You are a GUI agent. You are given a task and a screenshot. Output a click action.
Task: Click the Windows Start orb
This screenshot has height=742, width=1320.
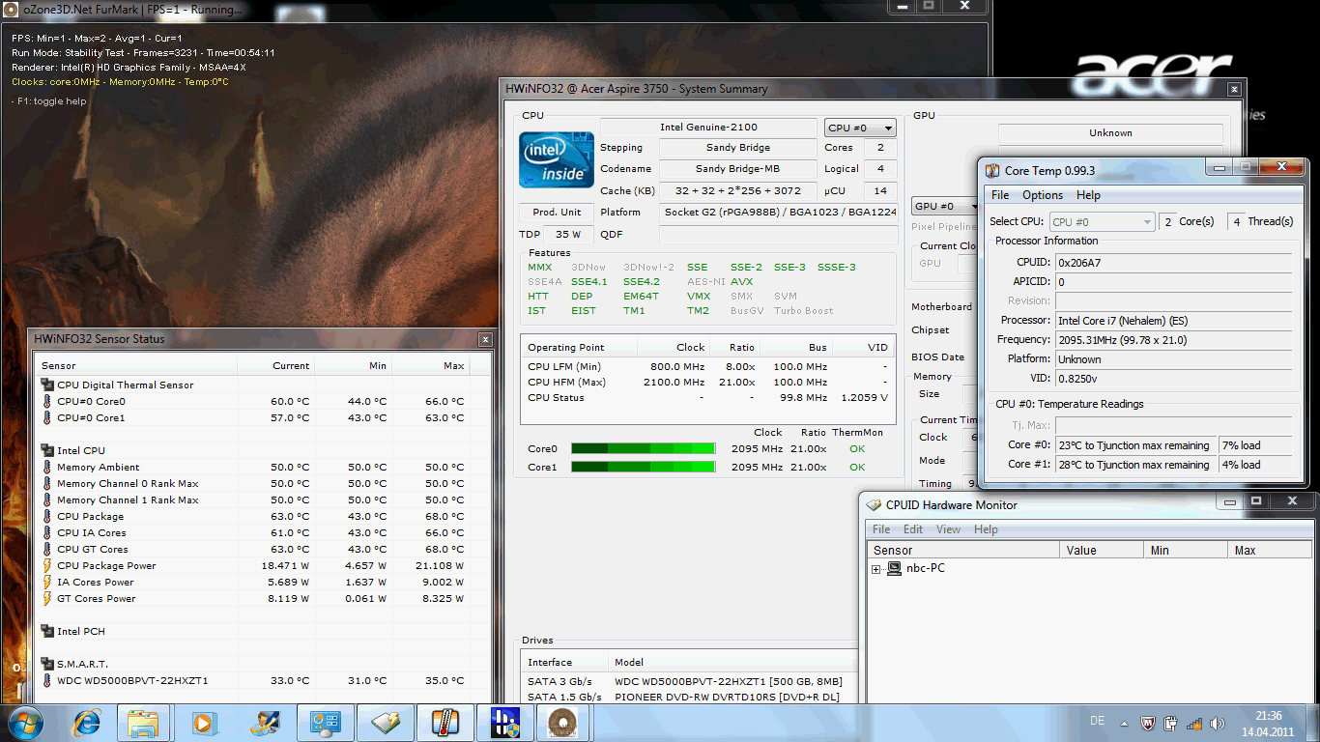[x=24, y=722]
